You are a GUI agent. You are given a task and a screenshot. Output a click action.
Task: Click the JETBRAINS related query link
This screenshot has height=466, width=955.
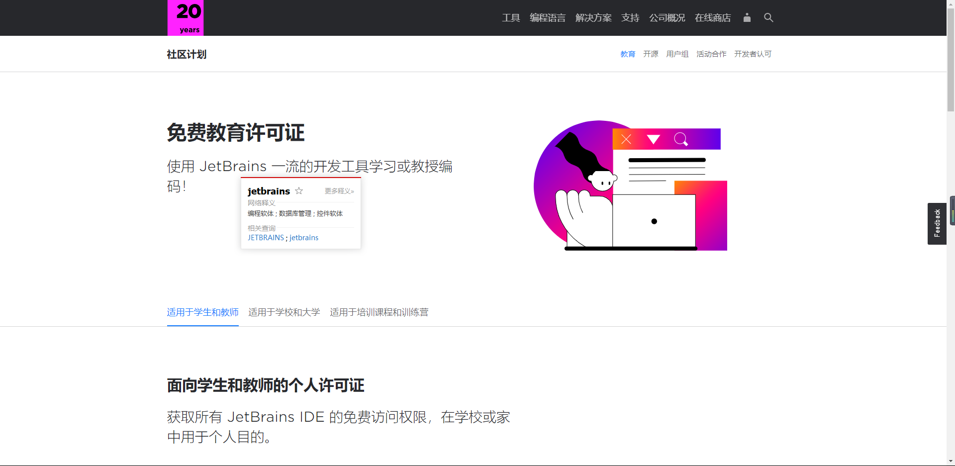pos(266,237)
